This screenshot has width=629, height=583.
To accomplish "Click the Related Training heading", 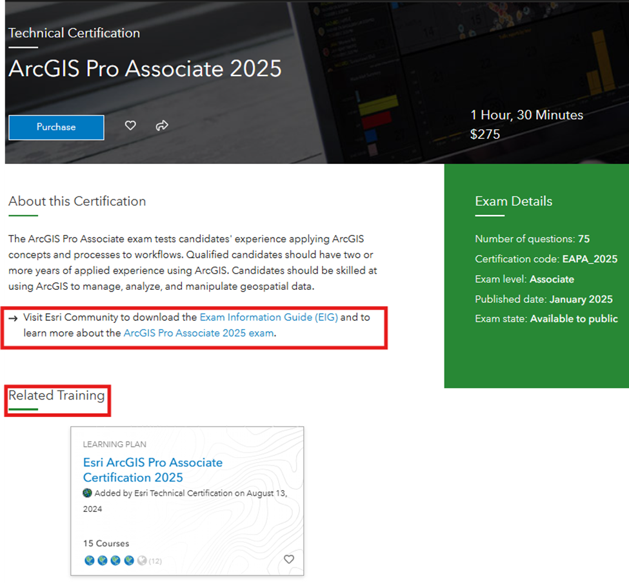I will point(57,396).
